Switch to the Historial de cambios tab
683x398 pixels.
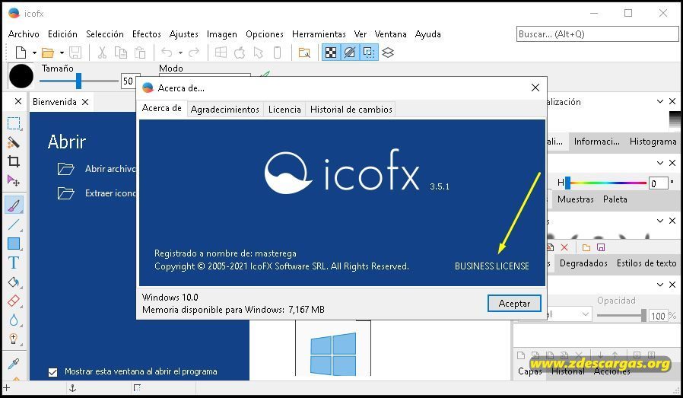click(351, 110)
